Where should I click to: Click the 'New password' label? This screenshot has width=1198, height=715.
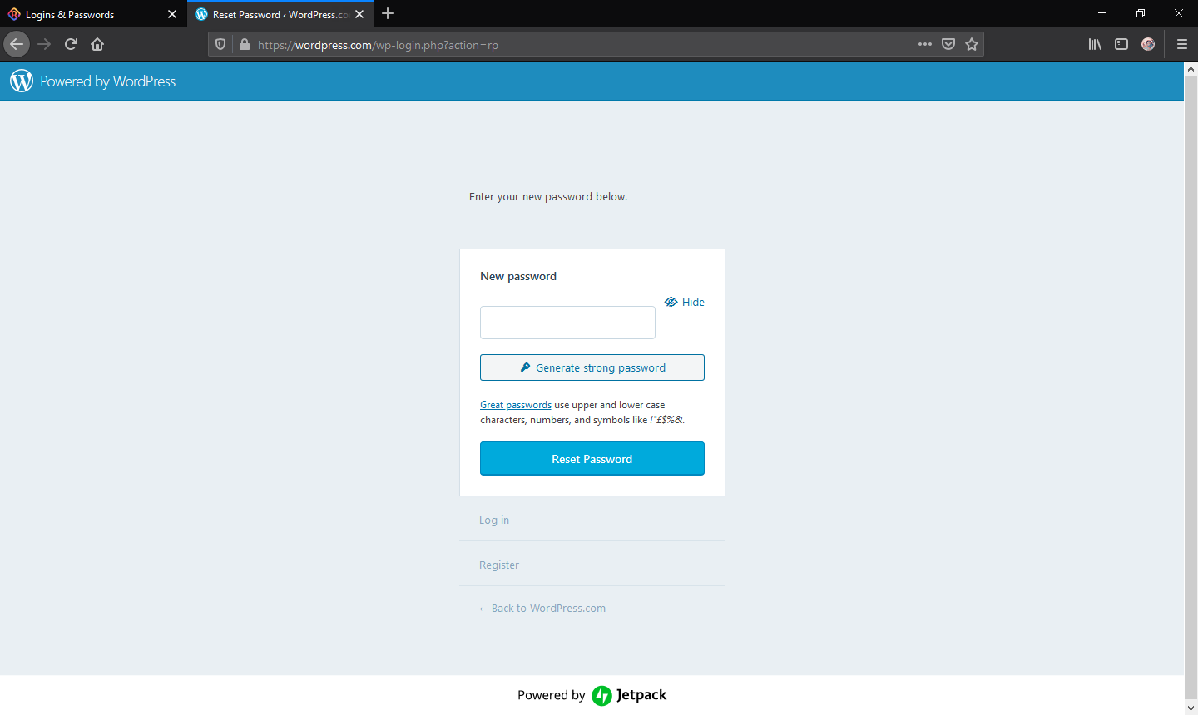(518, 276)
